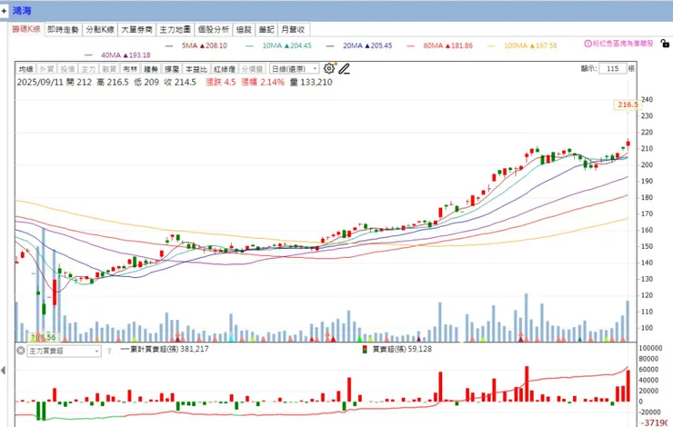673x427 pixels.
Task: Toggle 本益比 P/E overlay
Action: (x=196, y=69)
